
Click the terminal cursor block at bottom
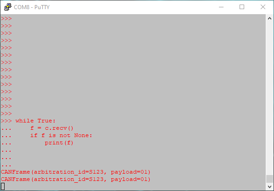point(3,186)
